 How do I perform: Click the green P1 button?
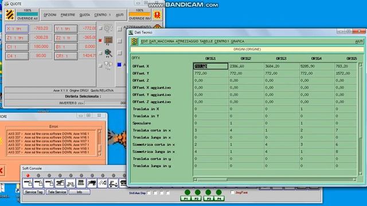coord(186,199)
